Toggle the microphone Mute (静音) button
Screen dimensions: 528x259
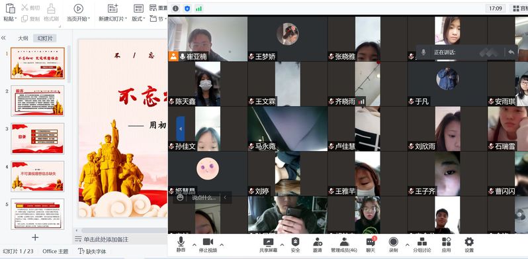(x=181, y=245)
